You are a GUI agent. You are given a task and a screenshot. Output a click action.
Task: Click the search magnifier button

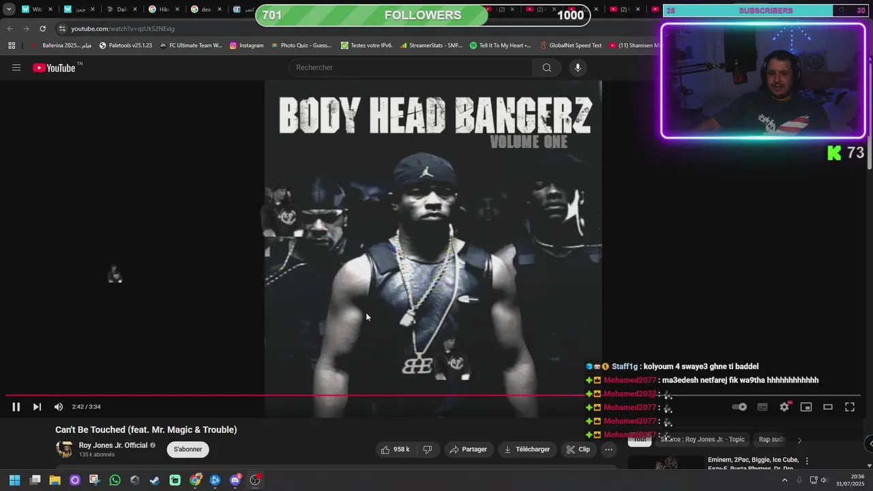tap(547, 68)
